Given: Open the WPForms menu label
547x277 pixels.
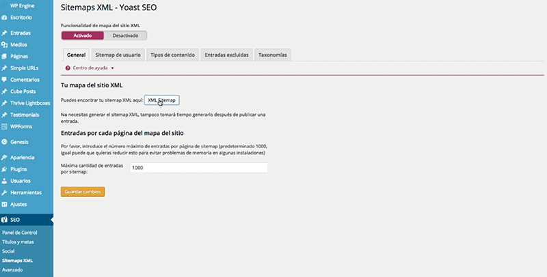Looking at the screenshot, I should pyautogui.click(x=21, y=127).
